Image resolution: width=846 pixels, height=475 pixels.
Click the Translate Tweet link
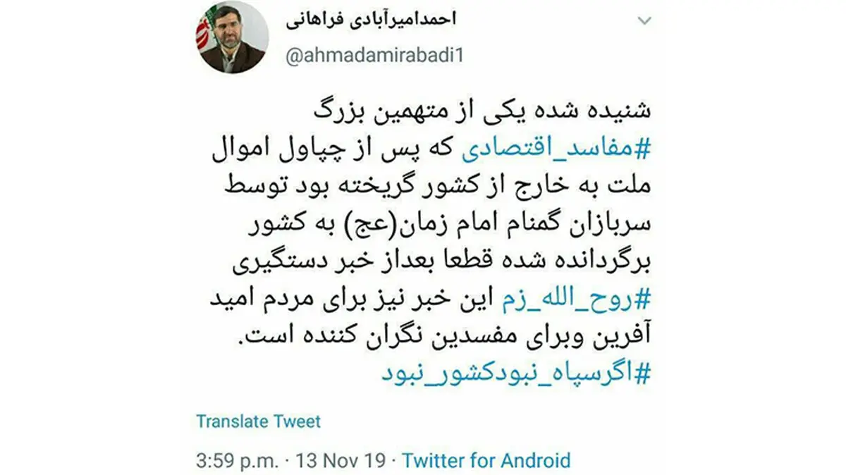pyautogui.click(x=258, y=421)
